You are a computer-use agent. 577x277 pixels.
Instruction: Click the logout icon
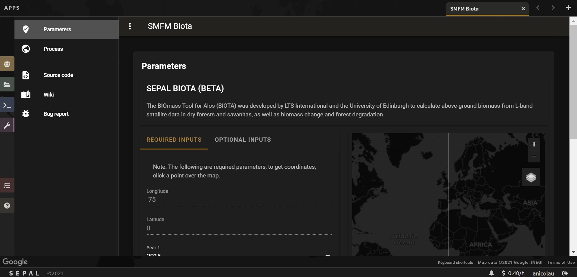pos(565,273)
